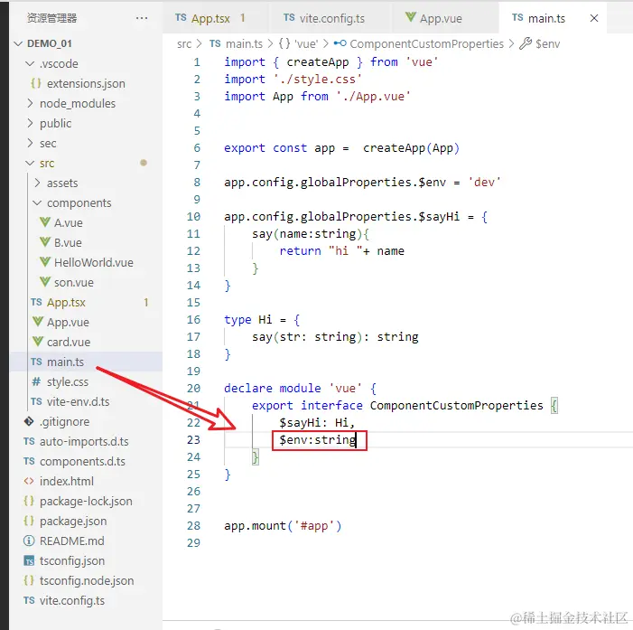Open B.vue in the components folder
Image resolution: width=633 pixels, height=630 pixels.
coord(68,242)
